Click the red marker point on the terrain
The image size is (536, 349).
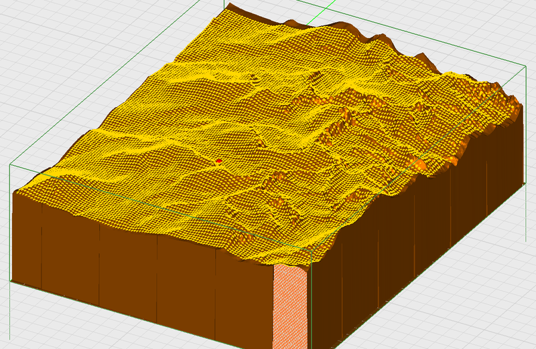tap(219, 161)
